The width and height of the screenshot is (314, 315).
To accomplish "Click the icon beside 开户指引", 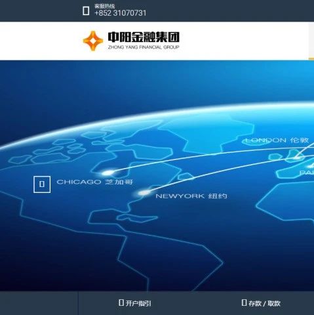I will point(121,303).
